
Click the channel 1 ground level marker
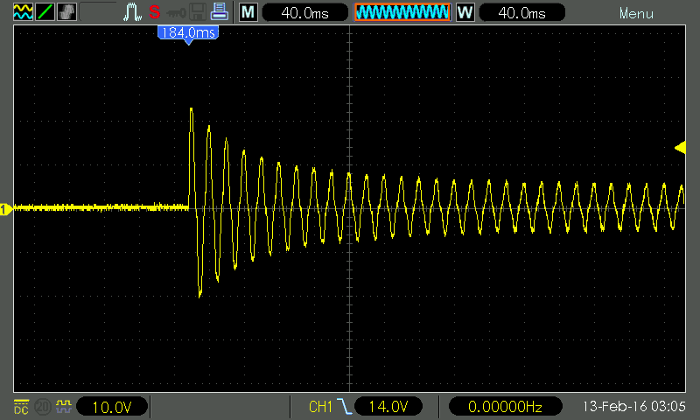click(x=6, y=209)
